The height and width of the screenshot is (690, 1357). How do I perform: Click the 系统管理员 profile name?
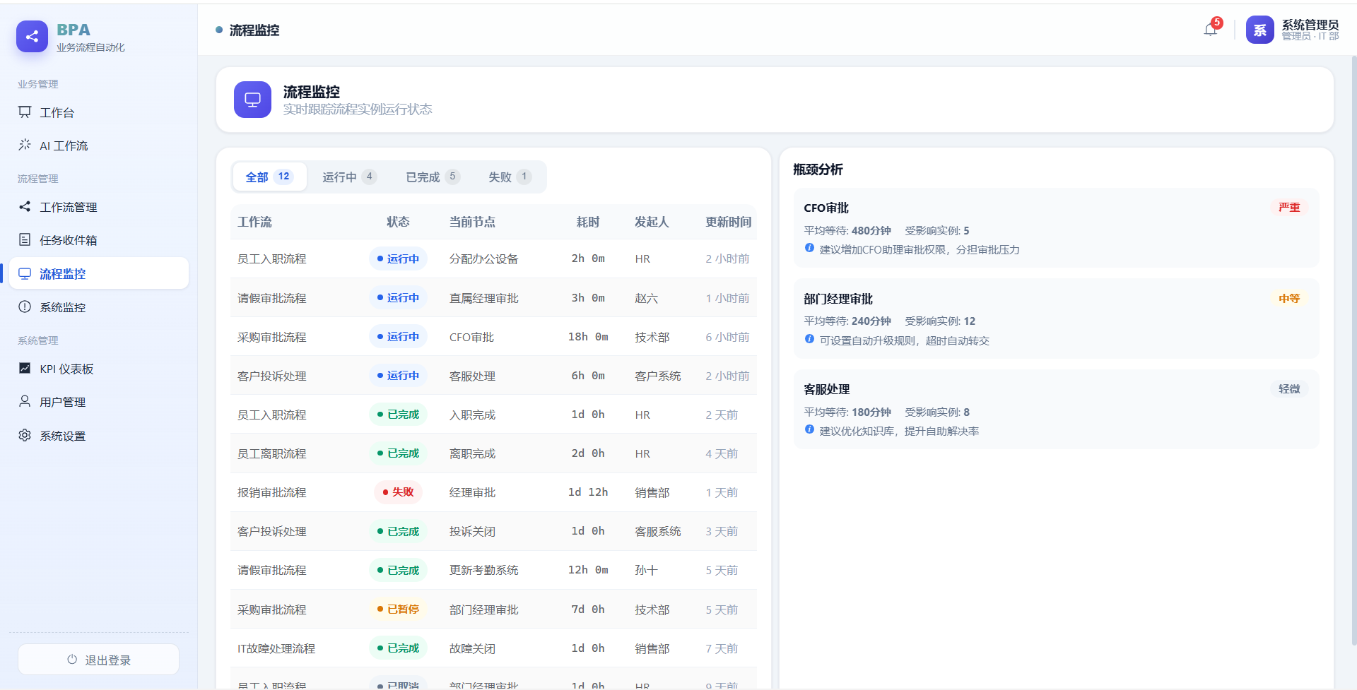click(x=1310, y=25)
